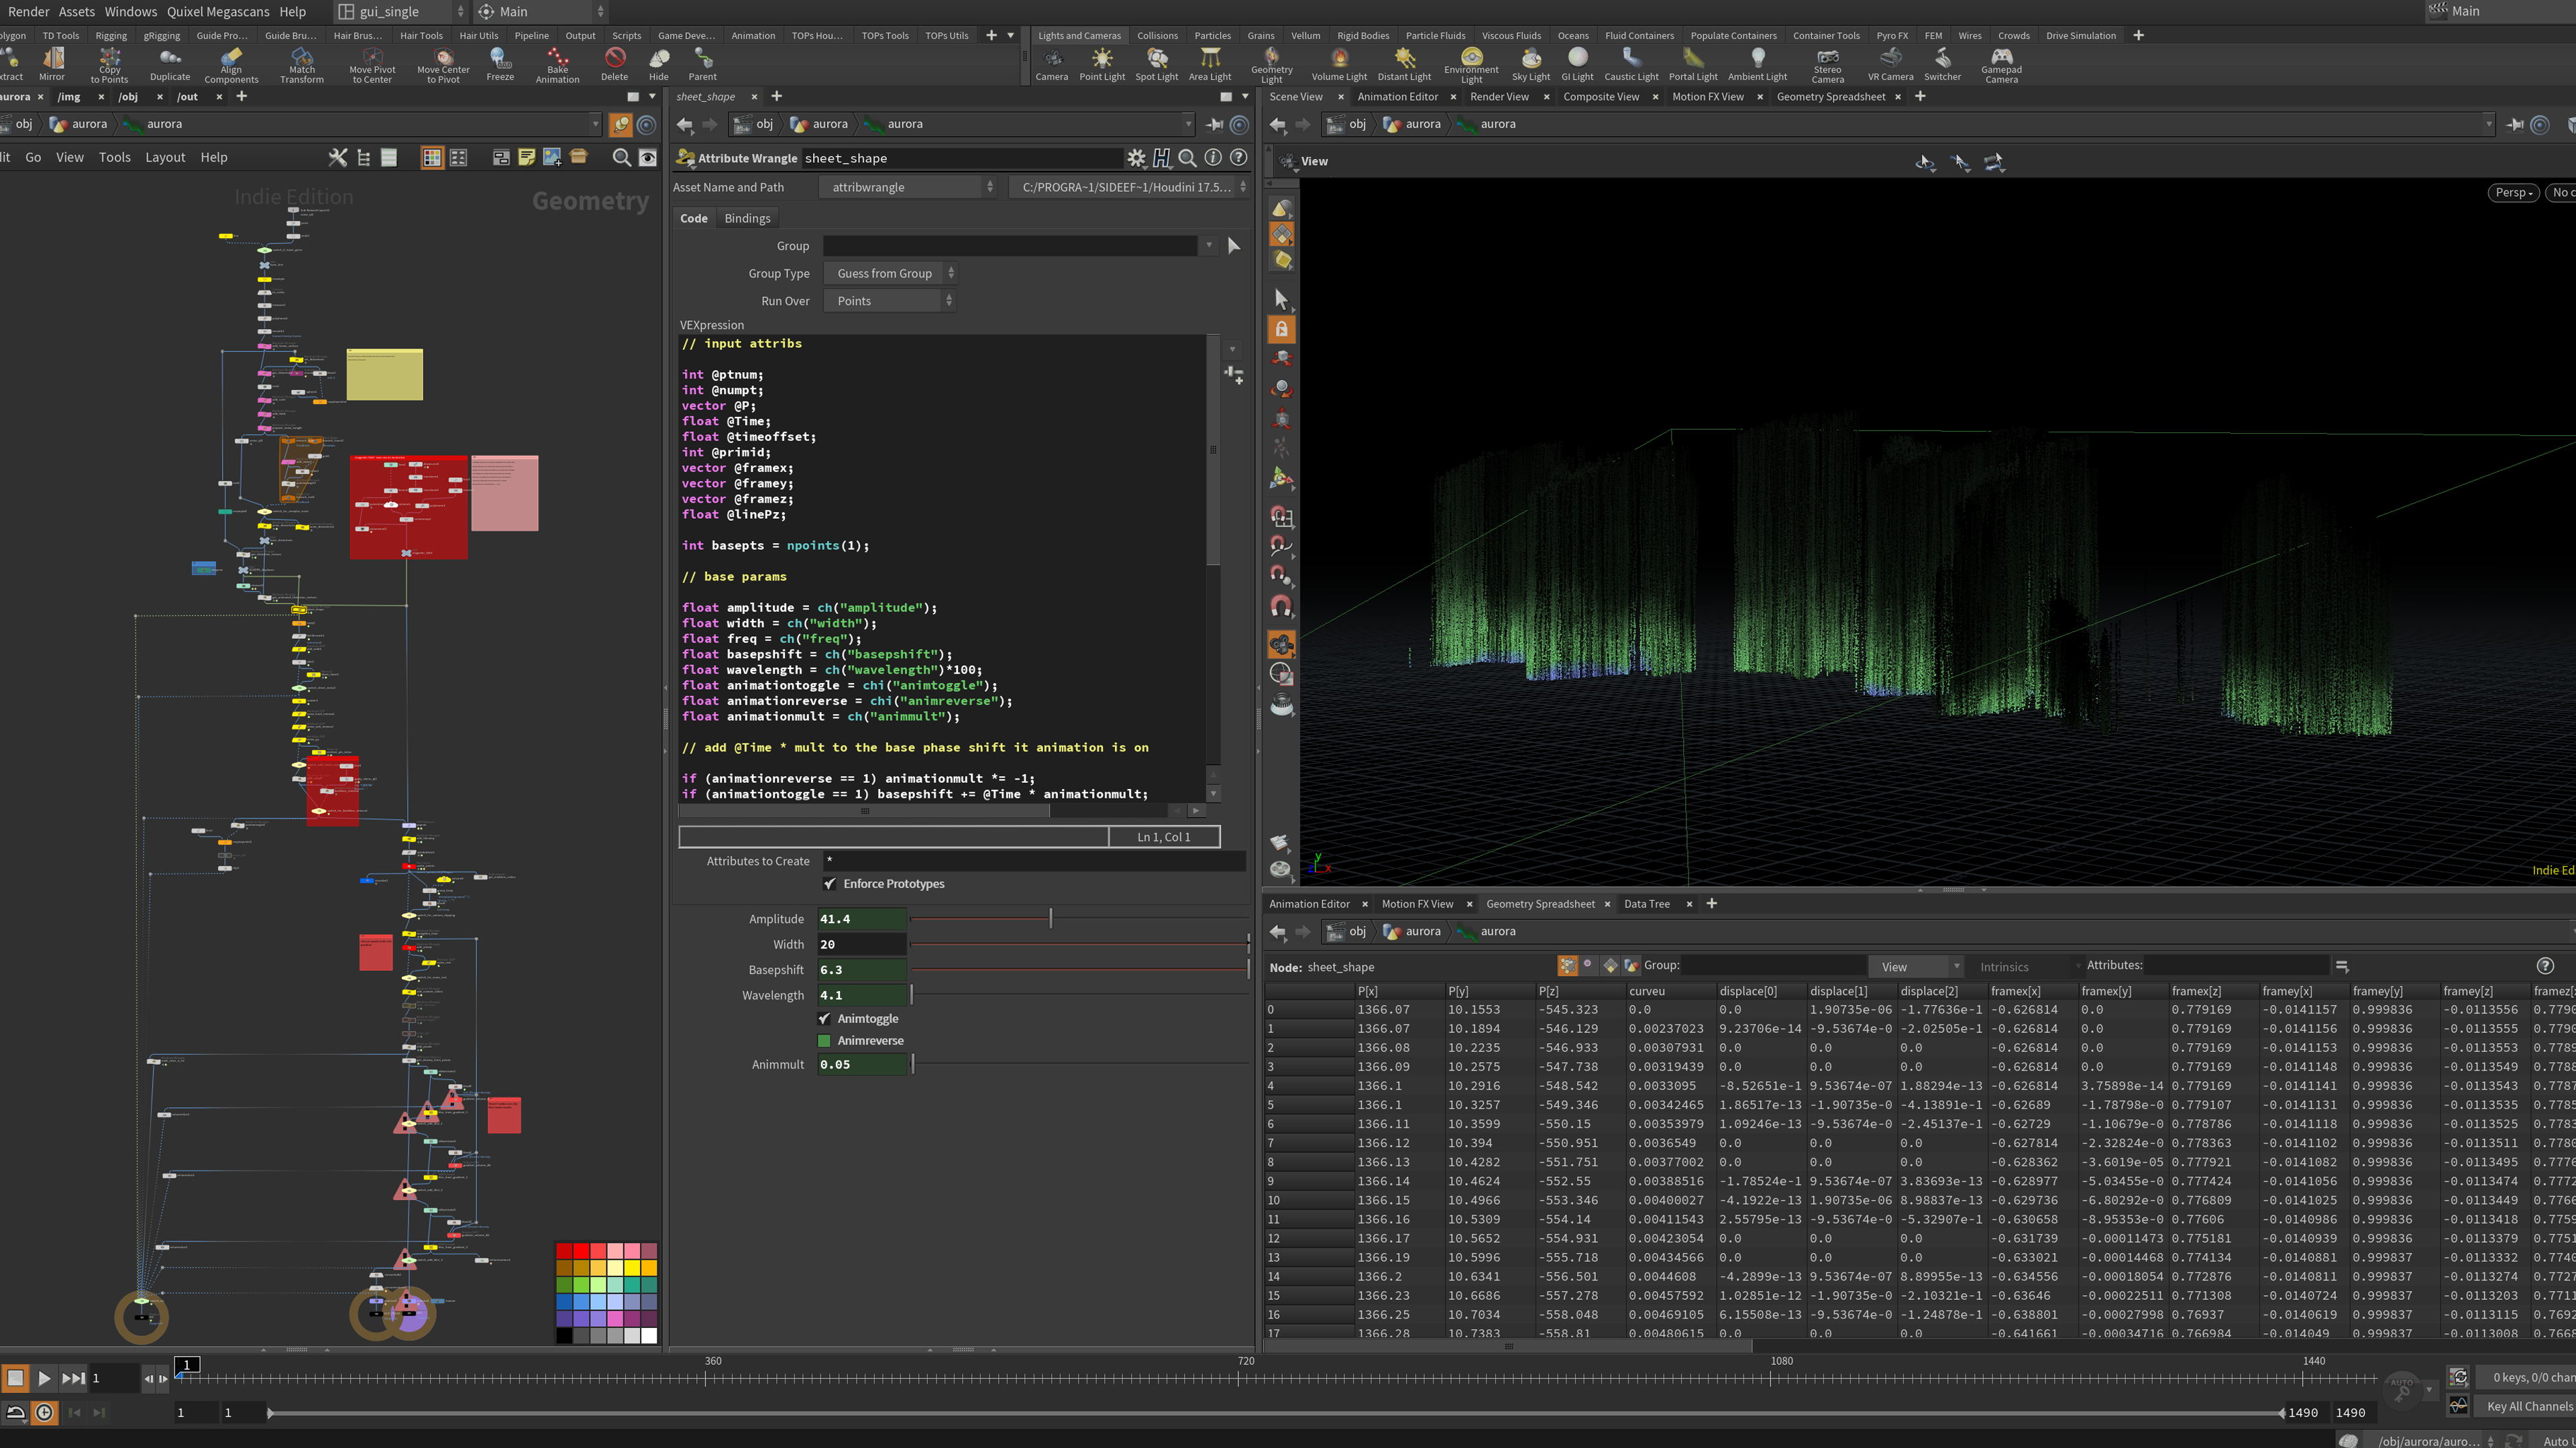The height and width of the screenshot is (1448, 2576).
Task: Click the Freeze shelf tool
Action: (x=500, y=64)
